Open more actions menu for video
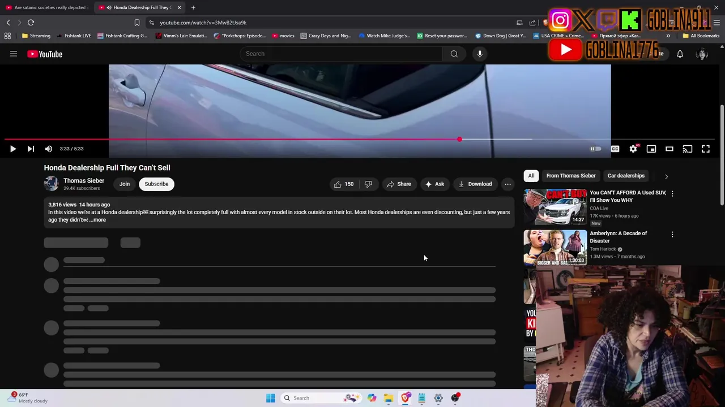Screen dimensions: 725x407 tap(507, 184)
